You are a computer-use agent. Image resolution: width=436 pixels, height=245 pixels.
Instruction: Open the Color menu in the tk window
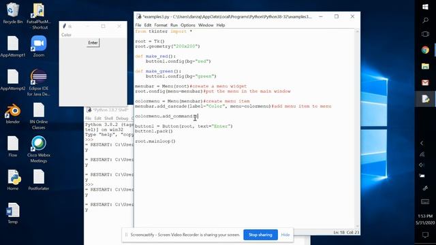click(x=66, y=35)
